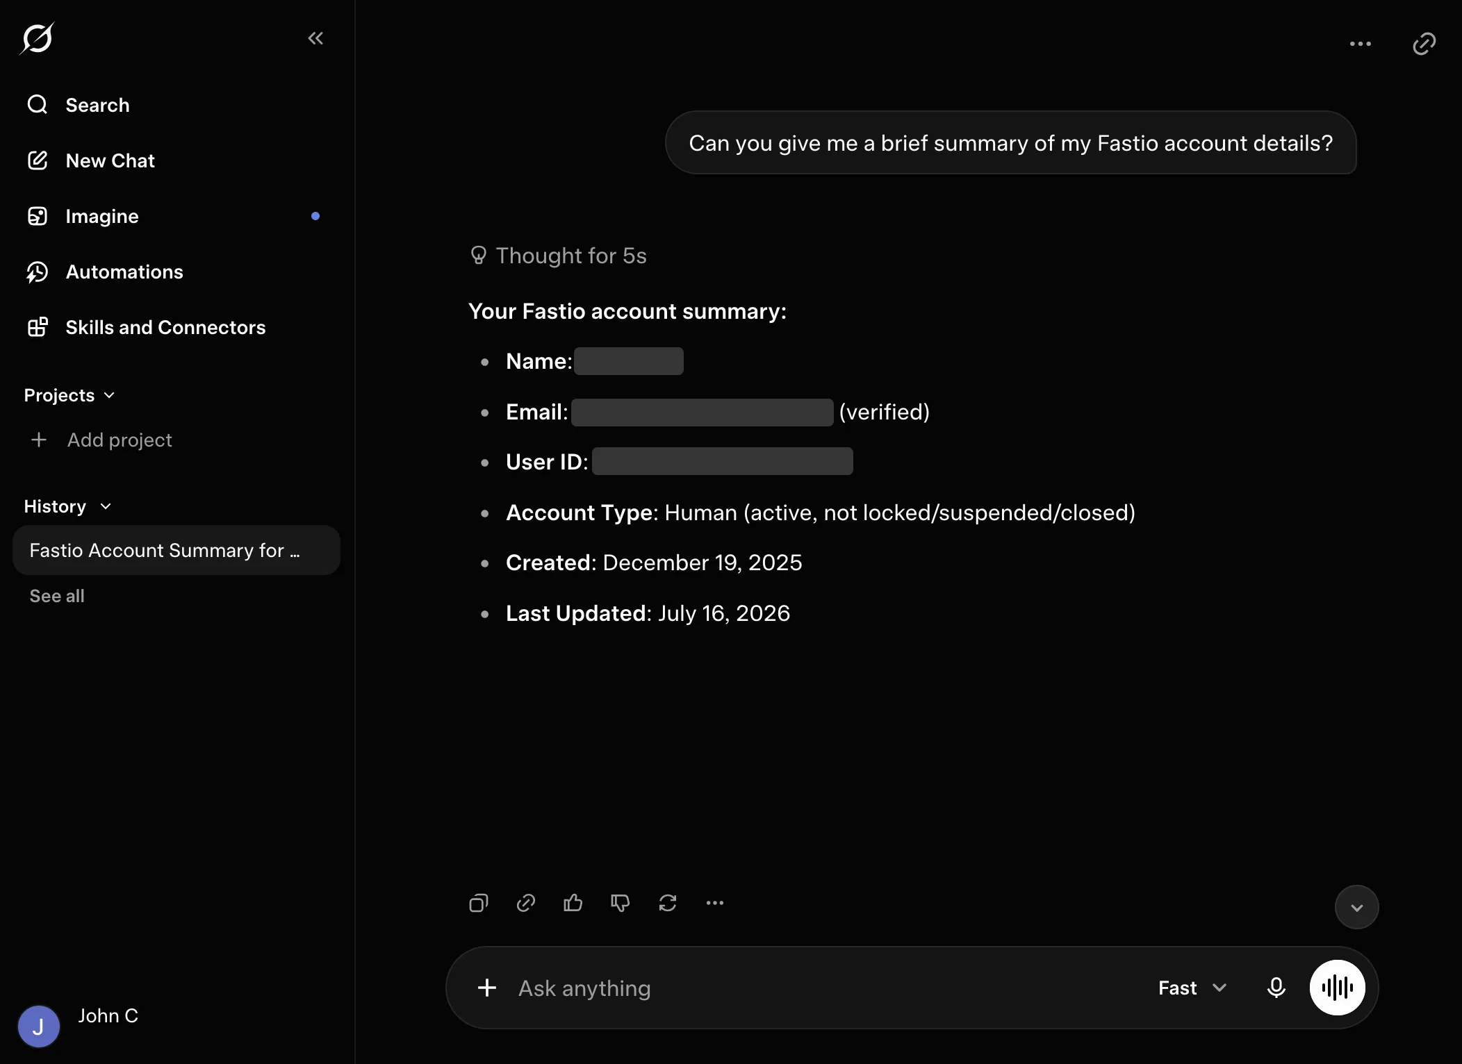Click the microphone dictation icon
Viewport: 1462px width, 1064px height.
(x=1276, y=988)
